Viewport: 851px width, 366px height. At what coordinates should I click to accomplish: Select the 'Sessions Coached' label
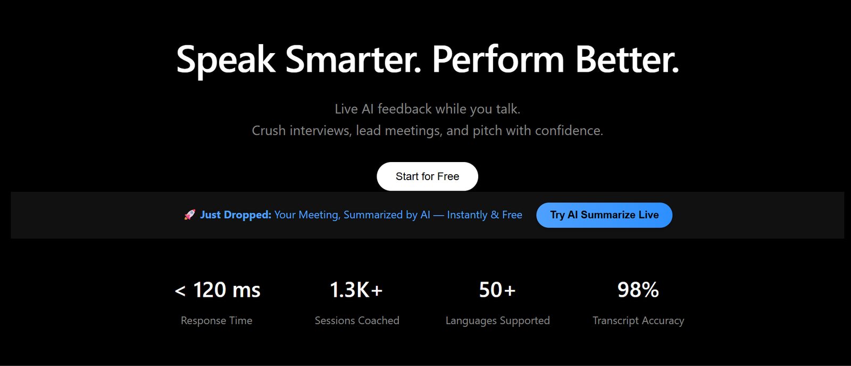coord(357,320)
